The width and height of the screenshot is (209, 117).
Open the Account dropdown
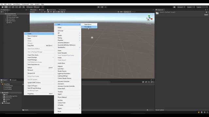click(181, 7)
